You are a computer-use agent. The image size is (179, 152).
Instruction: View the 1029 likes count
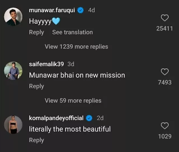164,136
